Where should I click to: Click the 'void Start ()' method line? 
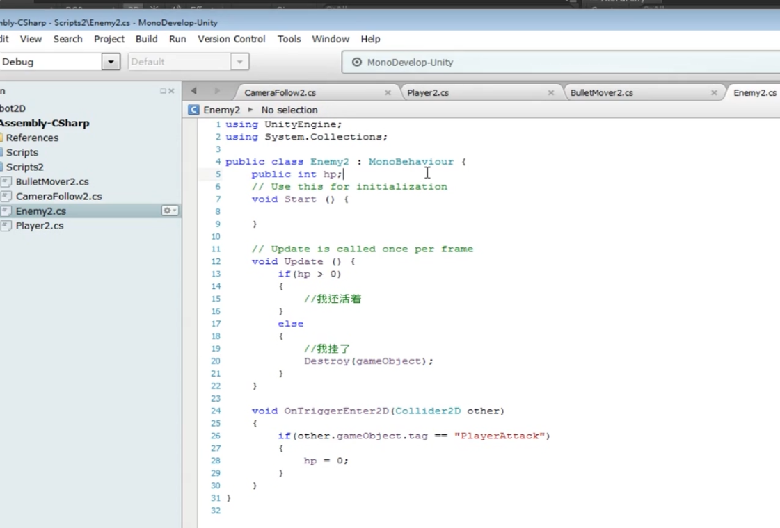pos(300,199)
